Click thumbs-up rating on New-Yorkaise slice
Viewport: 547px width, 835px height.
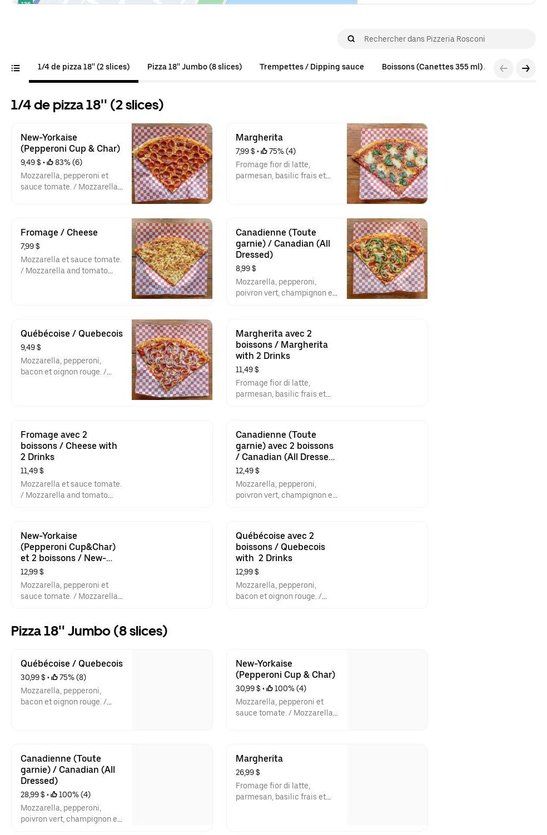coord(50,162)
